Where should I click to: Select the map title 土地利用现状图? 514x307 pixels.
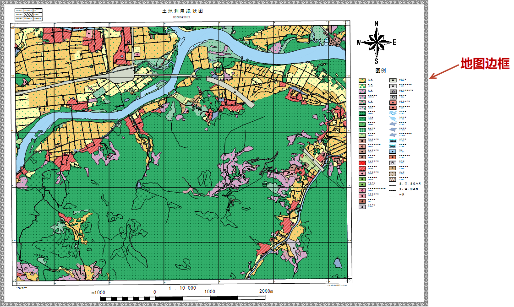pos(182,11)
